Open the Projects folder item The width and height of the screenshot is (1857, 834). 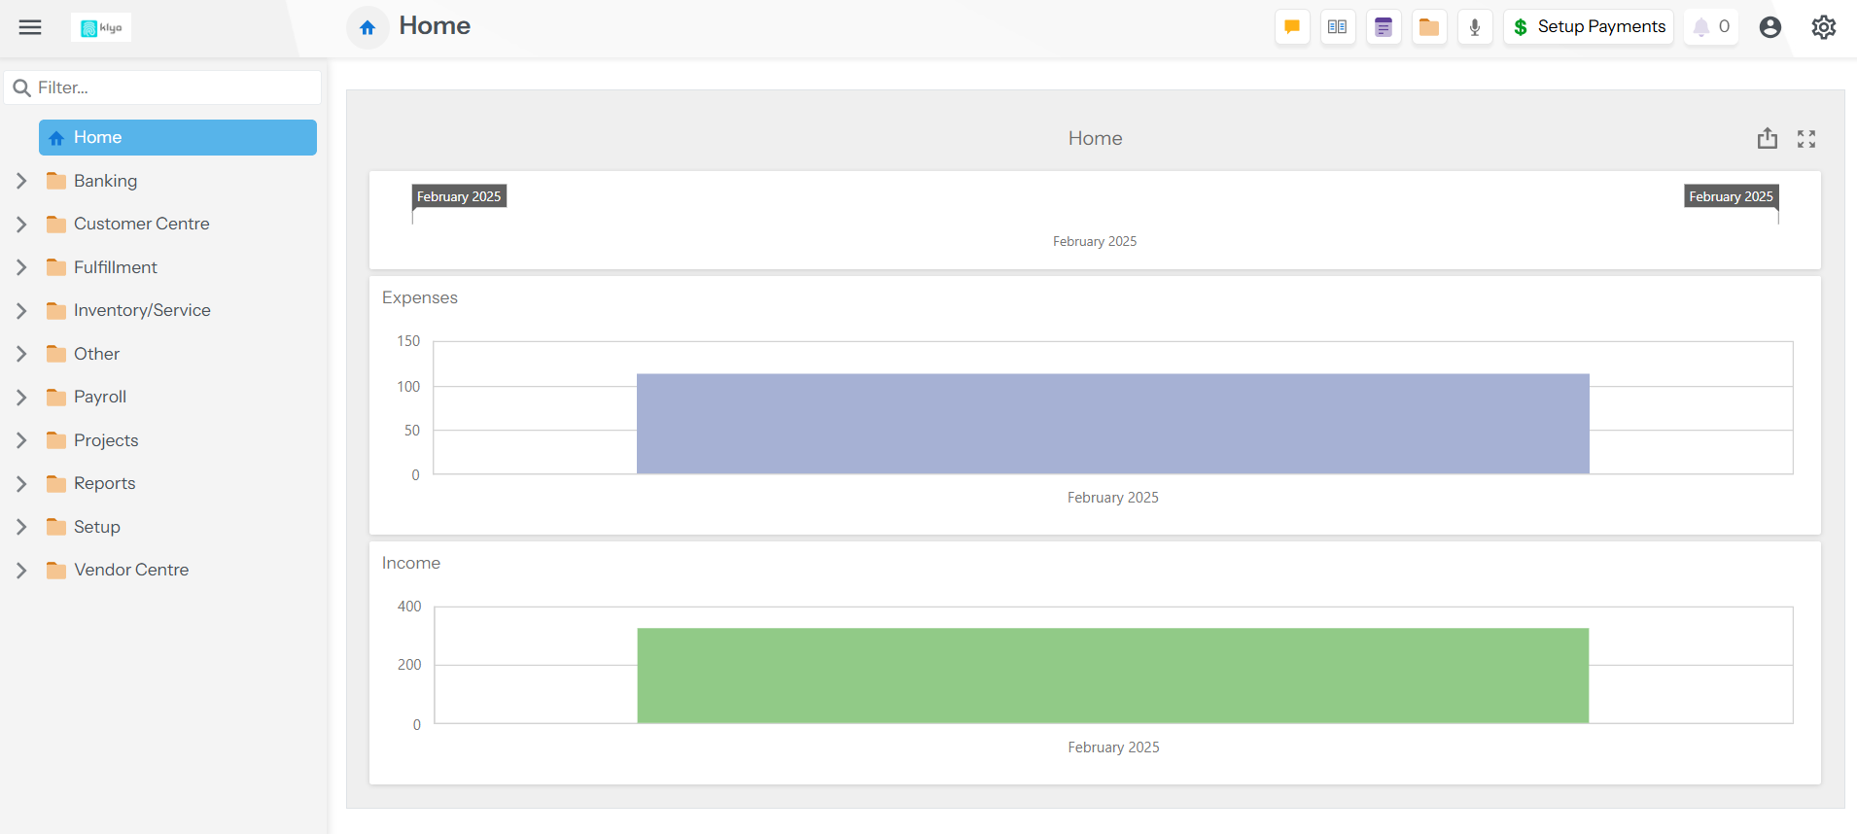[178, 440]
